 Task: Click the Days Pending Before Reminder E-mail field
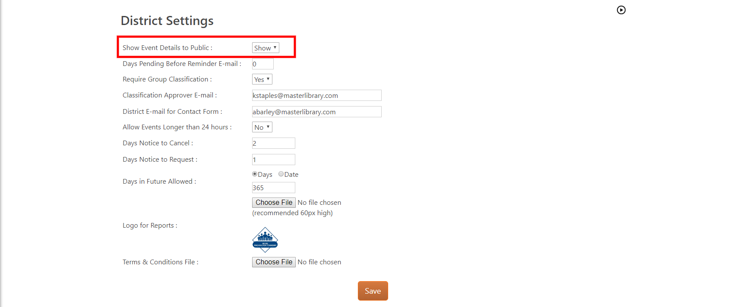262,64
